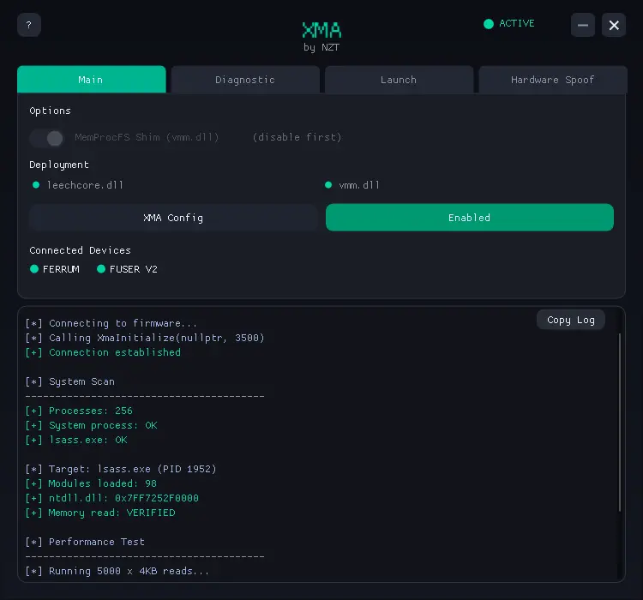Click the leechcore.dll status dot
Screen dimensions: 643x600
pos(36,185)
